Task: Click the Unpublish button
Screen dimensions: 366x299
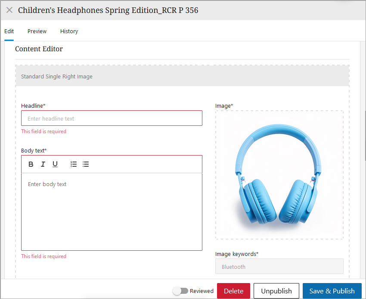Action: 276,291
